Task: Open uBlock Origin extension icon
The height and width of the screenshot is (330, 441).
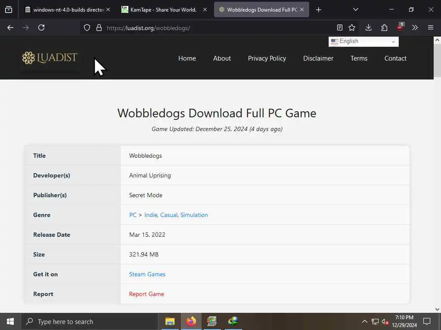Action: click(x=400, y=27)
